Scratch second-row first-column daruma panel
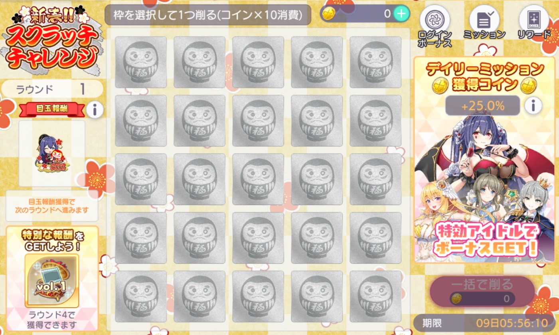Screen dimensions: 559x335 [141, 121]
